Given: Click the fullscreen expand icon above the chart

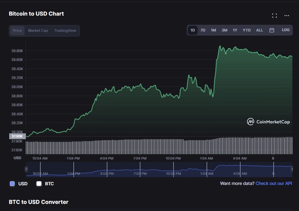Looking at the screenshot, I should point(274,15).
